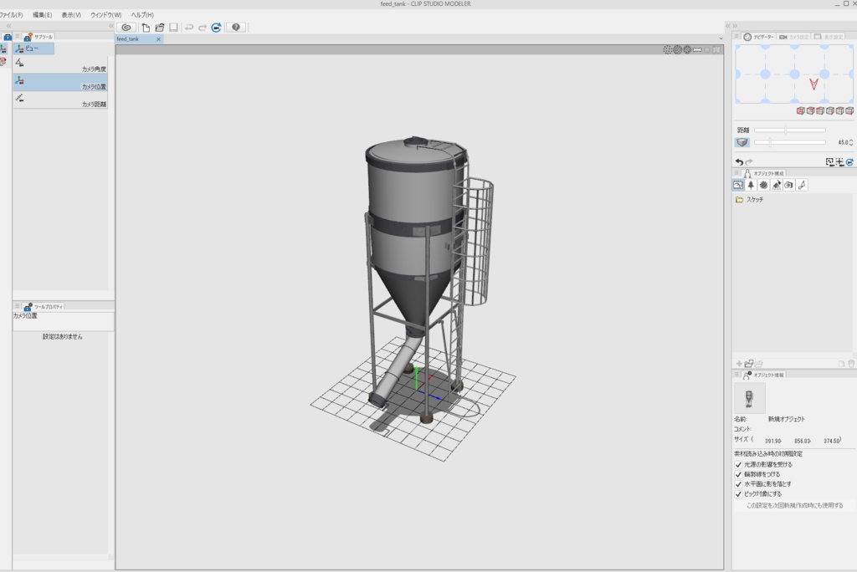This screenshot has width=857, height=572.
Task: Select the camera icon in オブジェクト構成 panel
Action: [x=789, y=185]
